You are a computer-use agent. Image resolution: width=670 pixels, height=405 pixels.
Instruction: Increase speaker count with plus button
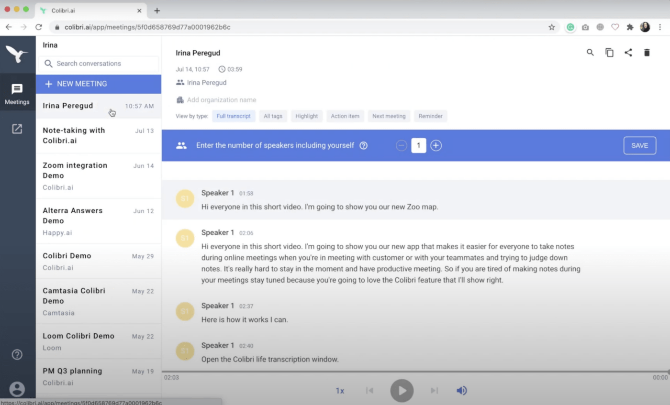tap(435, 146)
